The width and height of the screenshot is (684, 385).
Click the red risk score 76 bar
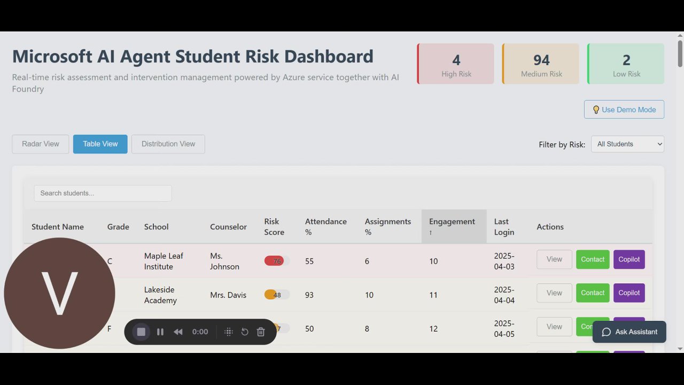point(277,261)
